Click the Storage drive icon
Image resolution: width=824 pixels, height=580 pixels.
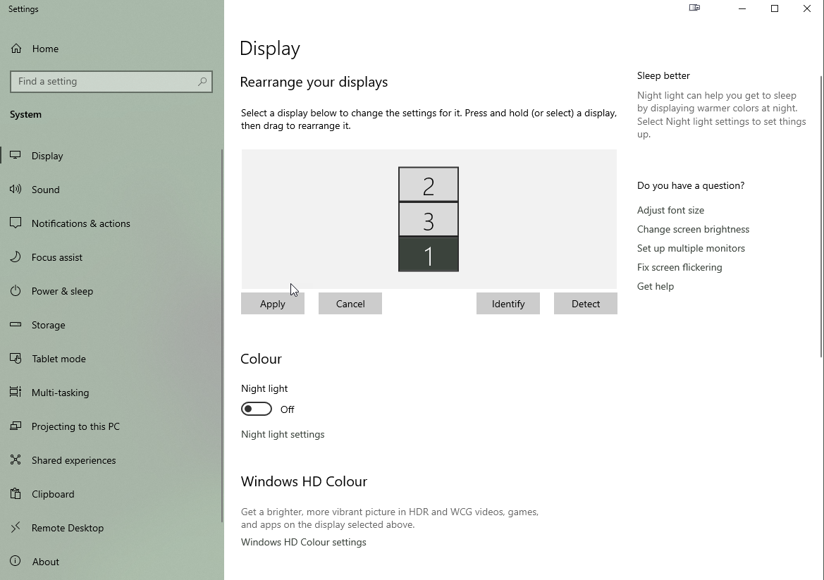pyautogui.click(x=16, y=325)
